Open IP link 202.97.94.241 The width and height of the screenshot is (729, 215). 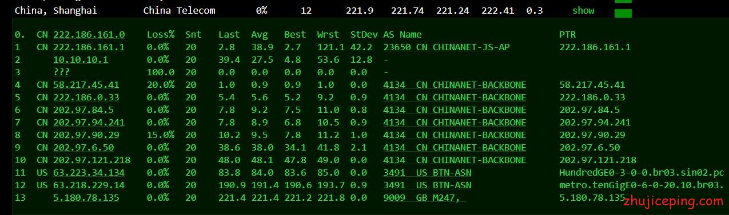click(89, 123)
